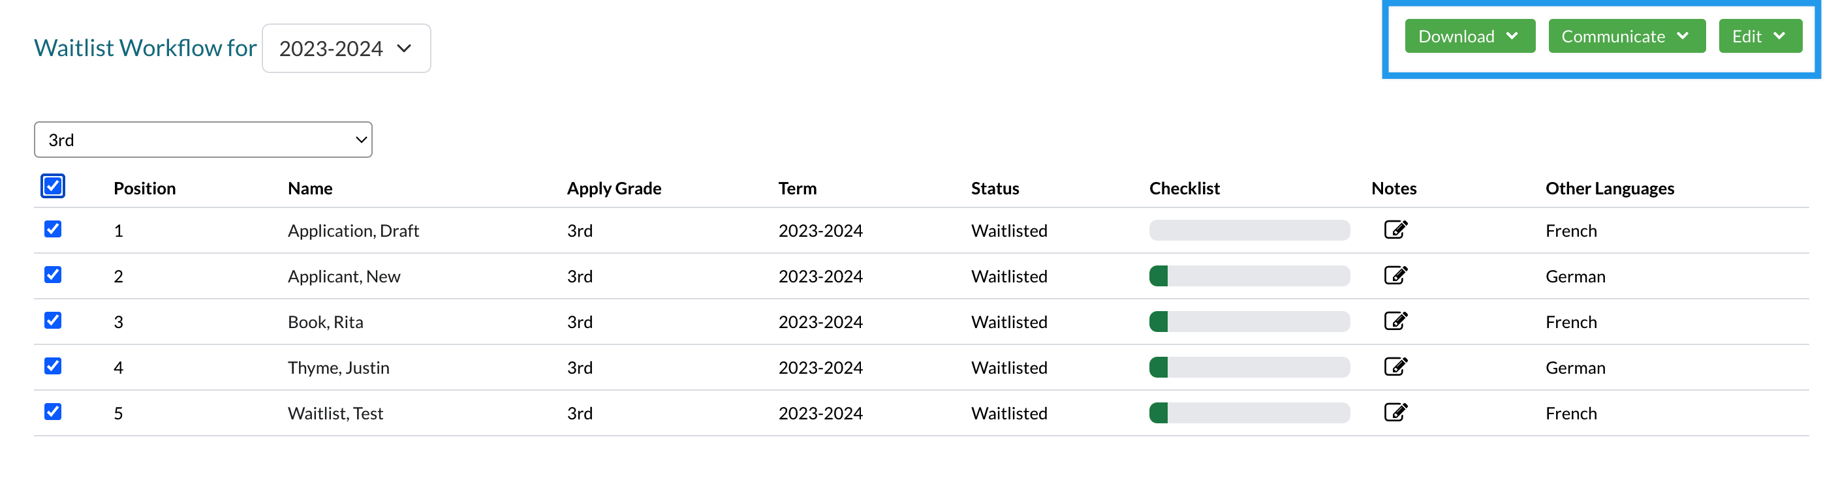Click the empty checklist bar for Application, Draft
Screen dimensions: 1838x497
point(1249,230)
